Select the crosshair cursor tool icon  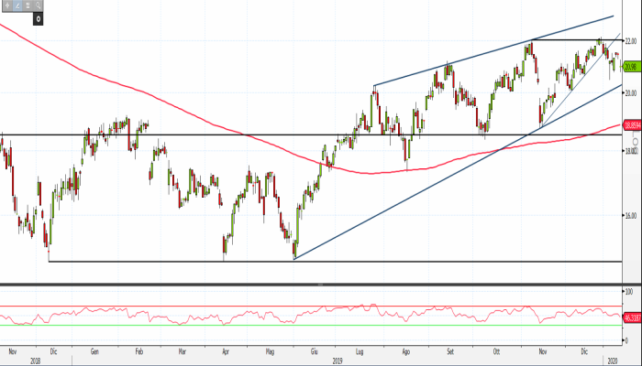[7, 5]
